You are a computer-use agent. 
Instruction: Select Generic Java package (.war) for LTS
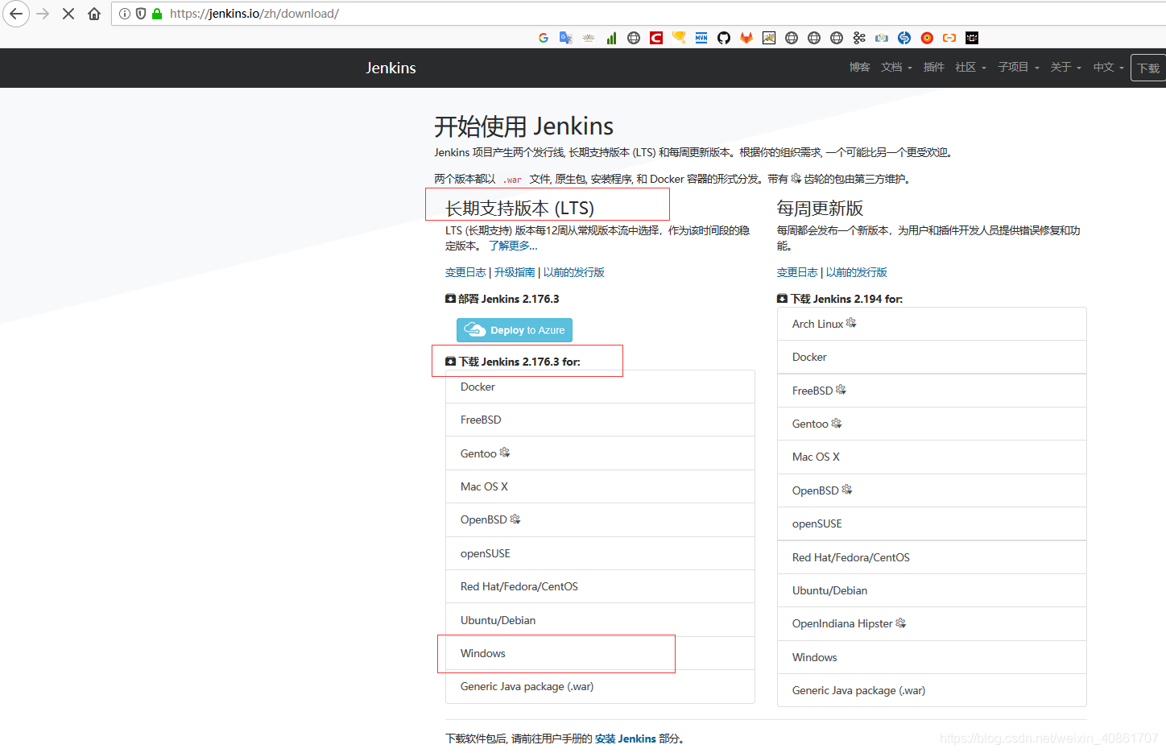(600, 686)
